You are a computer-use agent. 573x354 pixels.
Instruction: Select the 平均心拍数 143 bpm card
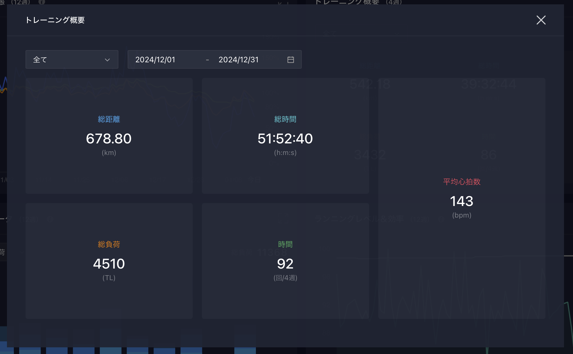462,198
